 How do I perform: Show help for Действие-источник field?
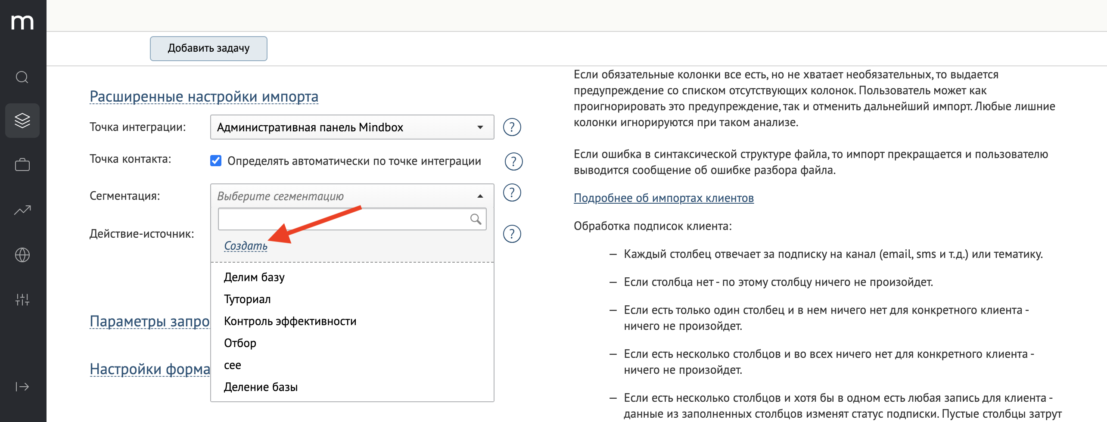tap(512, 234)
